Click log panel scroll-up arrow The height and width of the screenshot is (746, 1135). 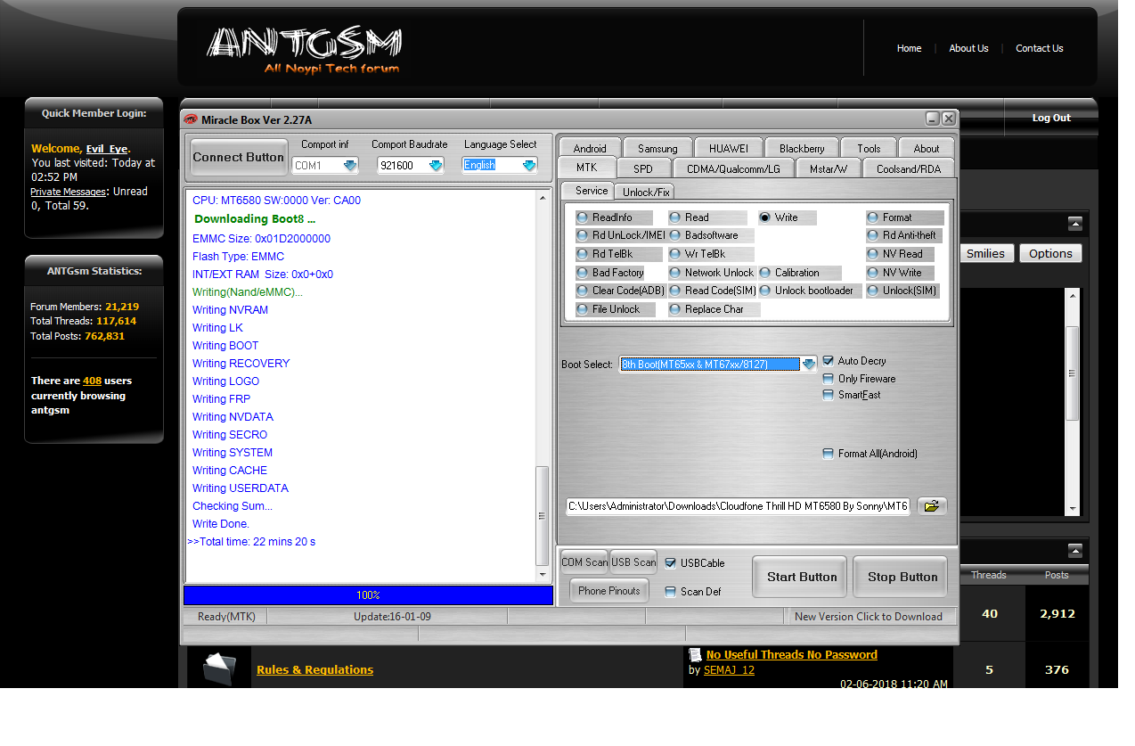click(x=542, y=197)
